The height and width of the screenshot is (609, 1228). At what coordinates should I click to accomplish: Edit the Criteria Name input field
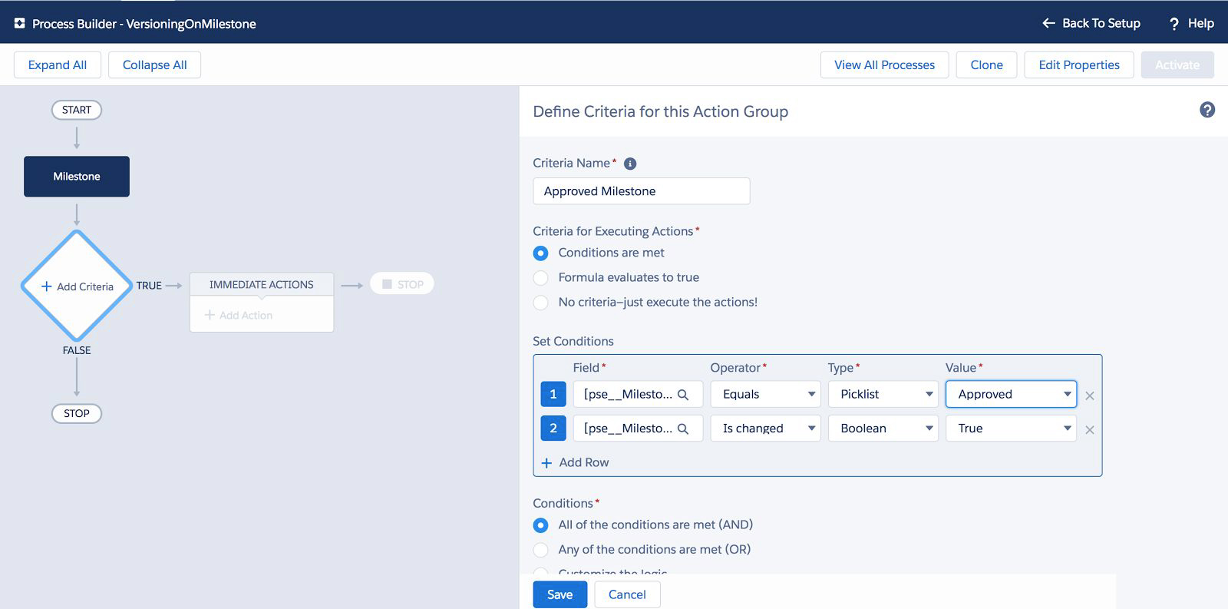[642, 191]
